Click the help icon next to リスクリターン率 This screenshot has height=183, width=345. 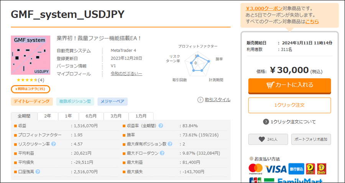point(53,144)
